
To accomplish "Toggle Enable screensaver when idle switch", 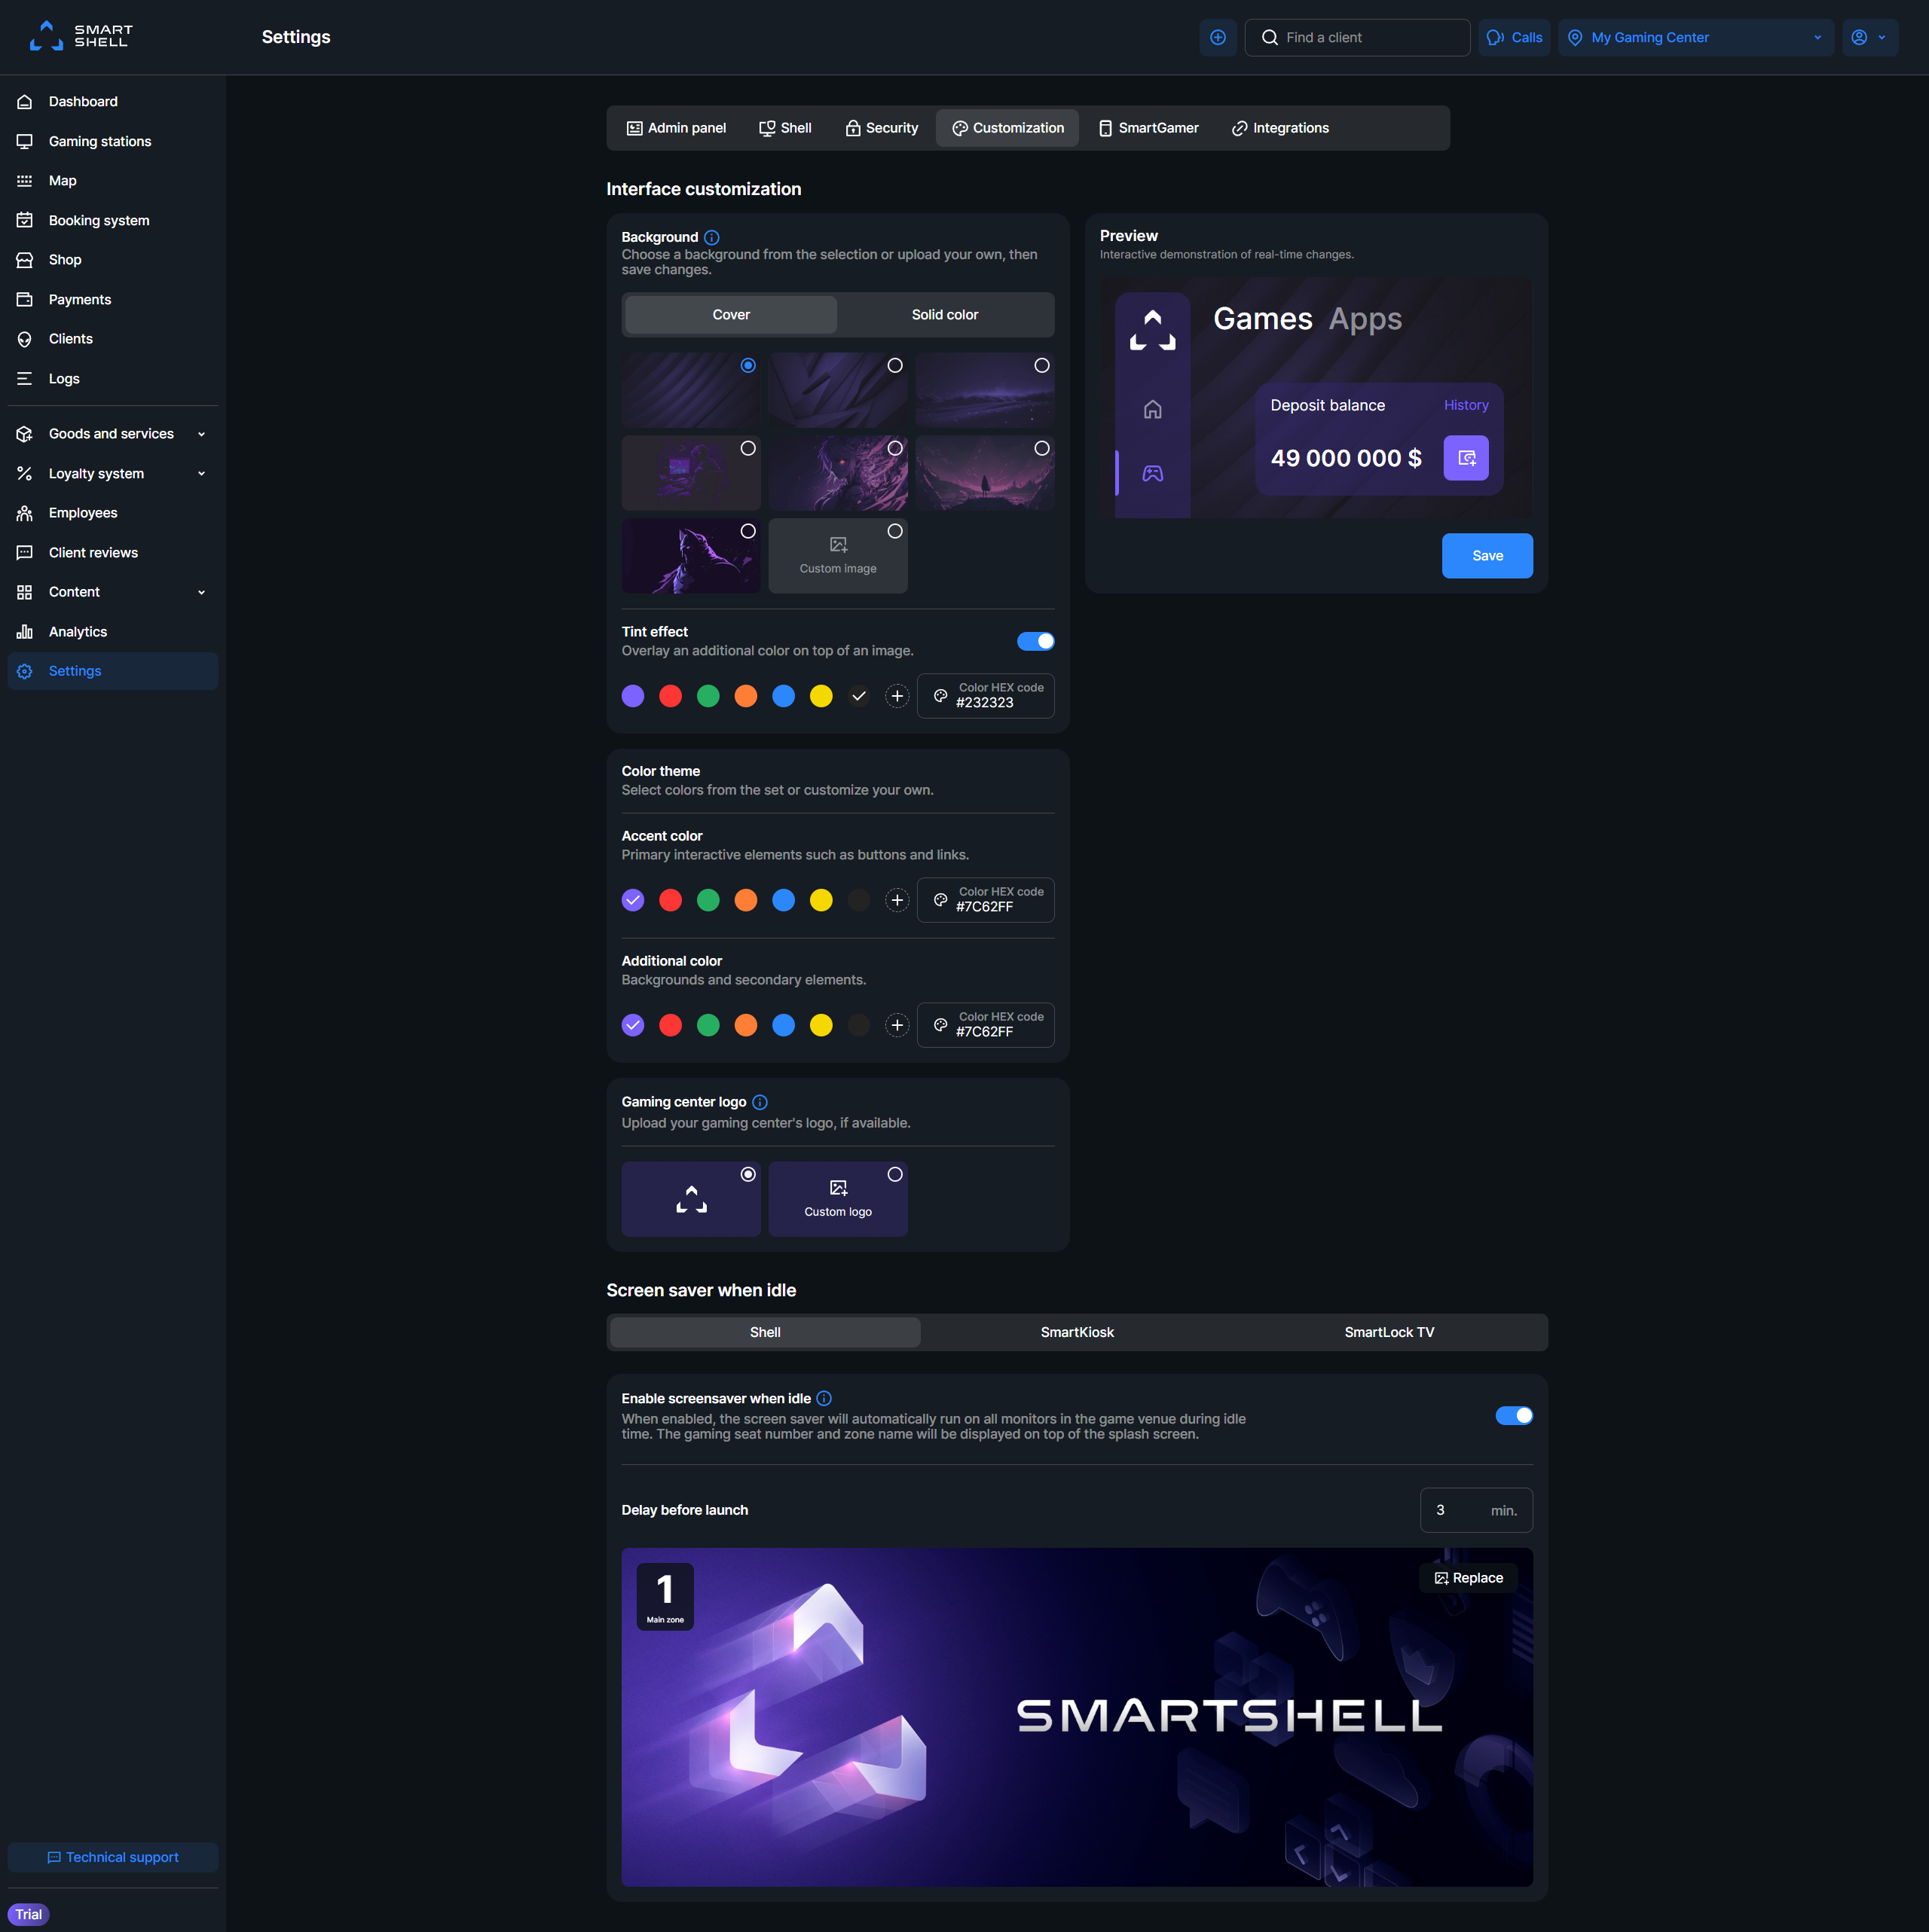I will (x=1514, y=1415).
